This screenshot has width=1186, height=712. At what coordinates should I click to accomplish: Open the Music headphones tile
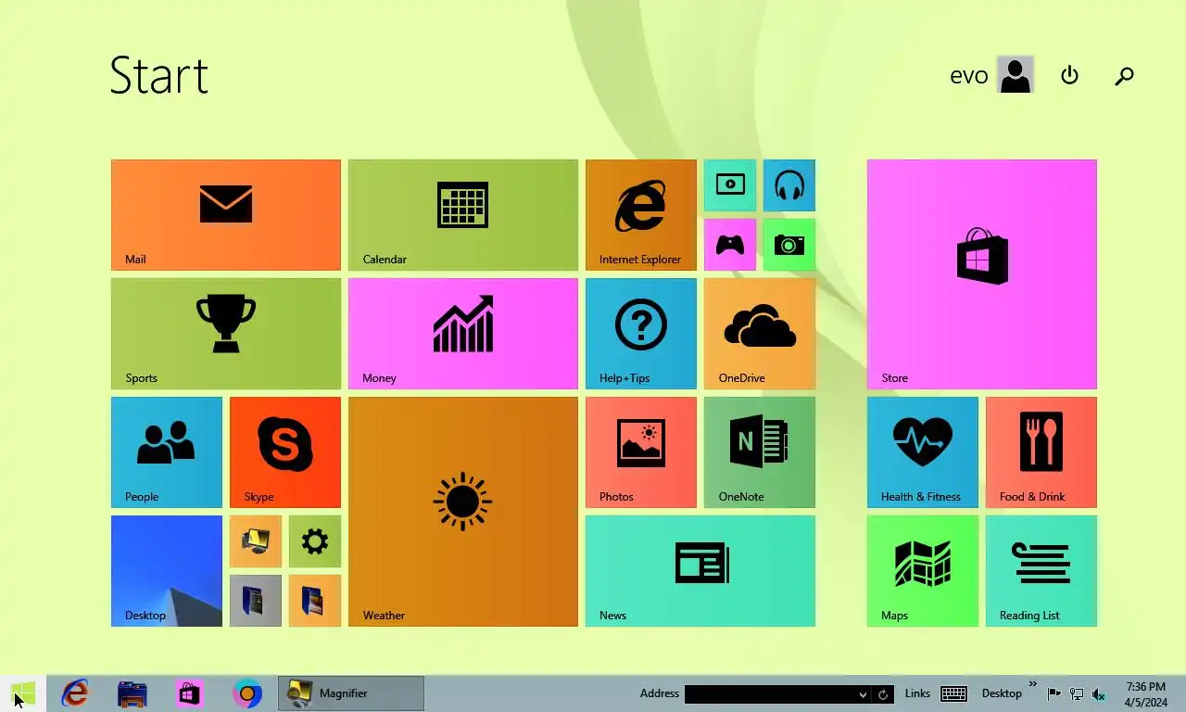[789, 185]
